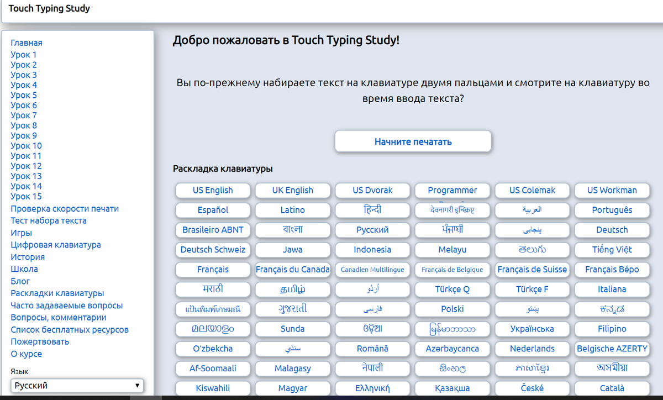Click the Начните печатать button
The height and width of the screenshot is (400, 663).
(413, 141)
